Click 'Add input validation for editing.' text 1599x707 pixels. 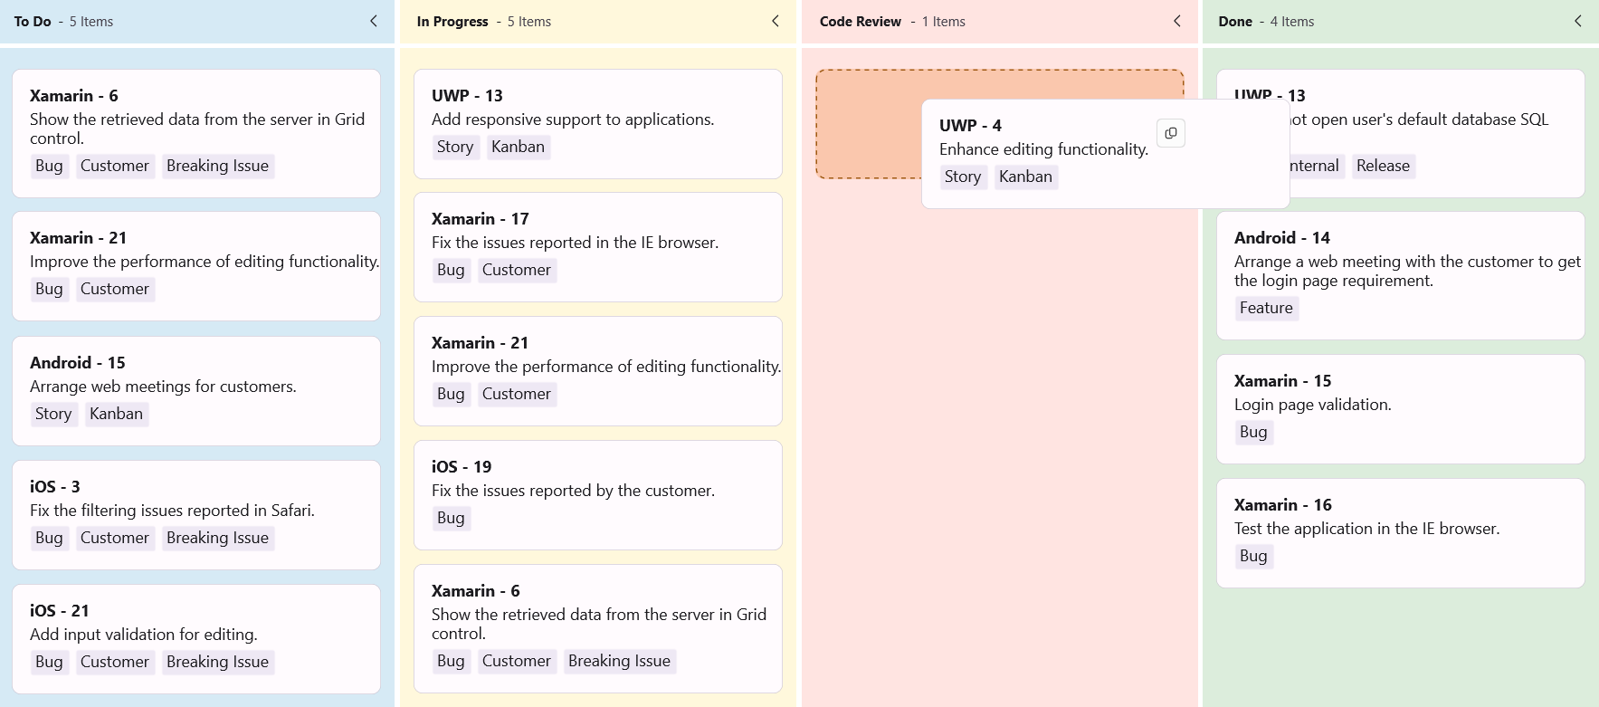144,635
